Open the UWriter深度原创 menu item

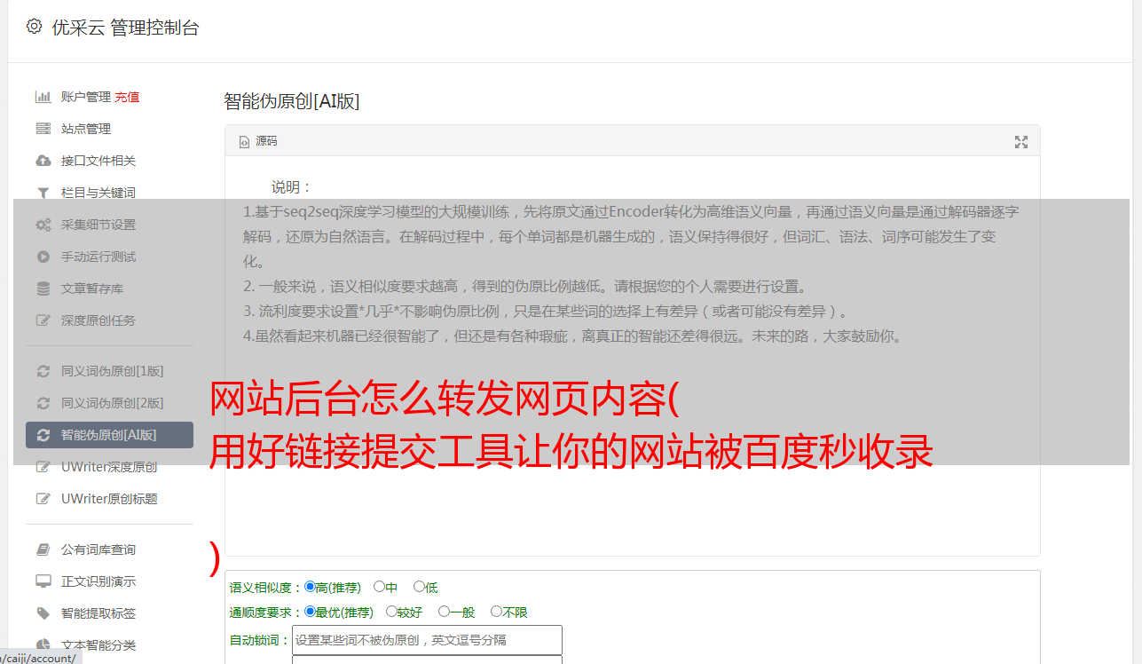point(109,467)
